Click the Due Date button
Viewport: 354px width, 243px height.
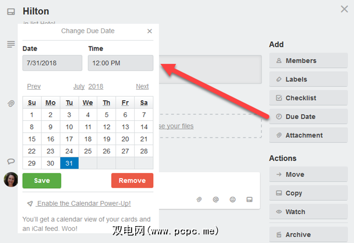(309, 116)
